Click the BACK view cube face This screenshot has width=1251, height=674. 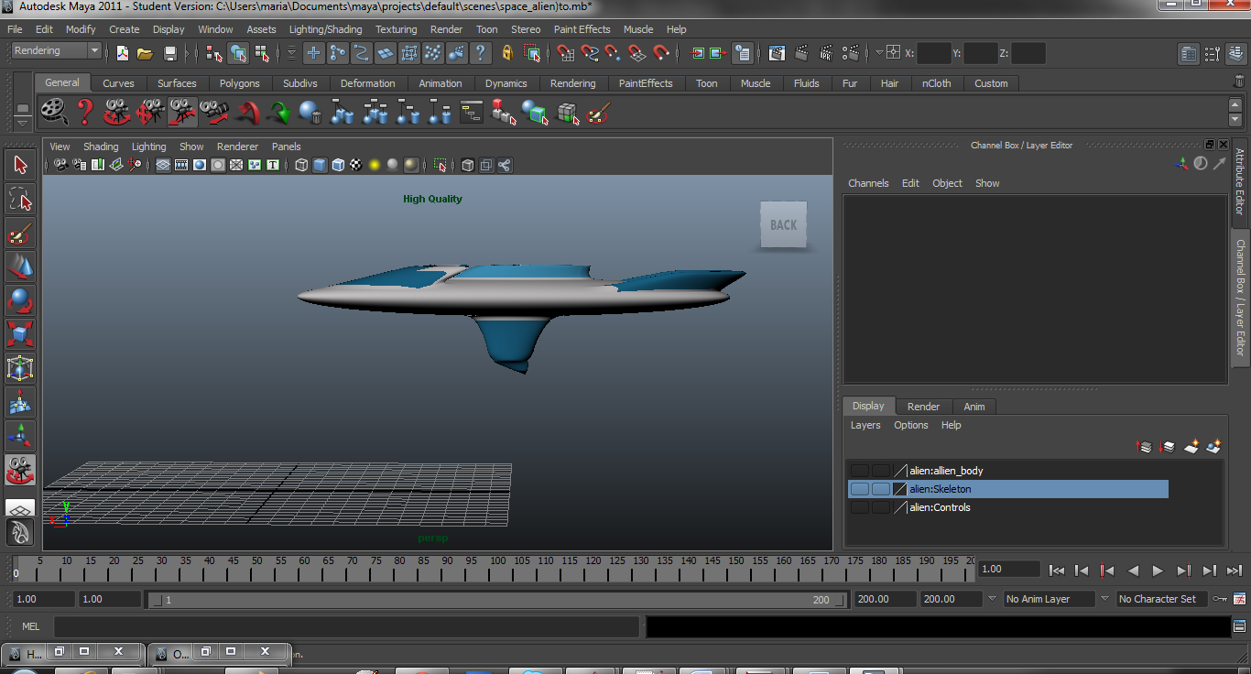click(x=783, y=224)
